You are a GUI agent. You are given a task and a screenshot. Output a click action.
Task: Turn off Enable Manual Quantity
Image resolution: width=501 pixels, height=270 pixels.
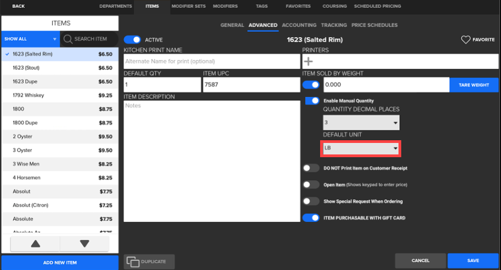[x=312, y=101]
